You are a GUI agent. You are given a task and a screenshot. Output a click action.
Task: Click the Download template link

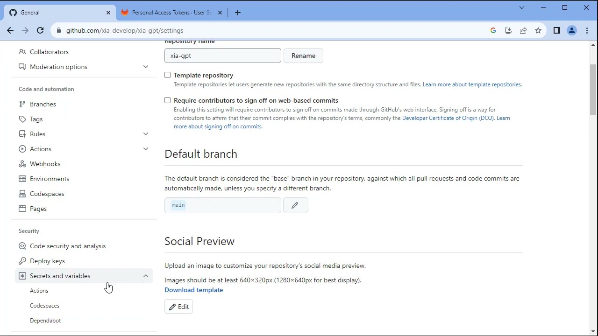pos(193,290)
